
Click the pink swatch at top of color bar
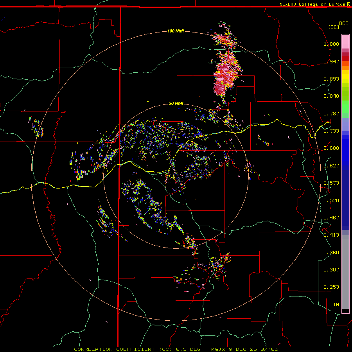345,41
